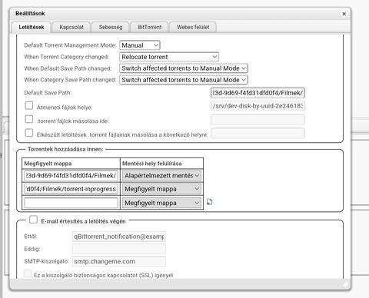Screen dimensions: 369x298
Task: Click the Ettől email address field
Action: tap(119, 237)
